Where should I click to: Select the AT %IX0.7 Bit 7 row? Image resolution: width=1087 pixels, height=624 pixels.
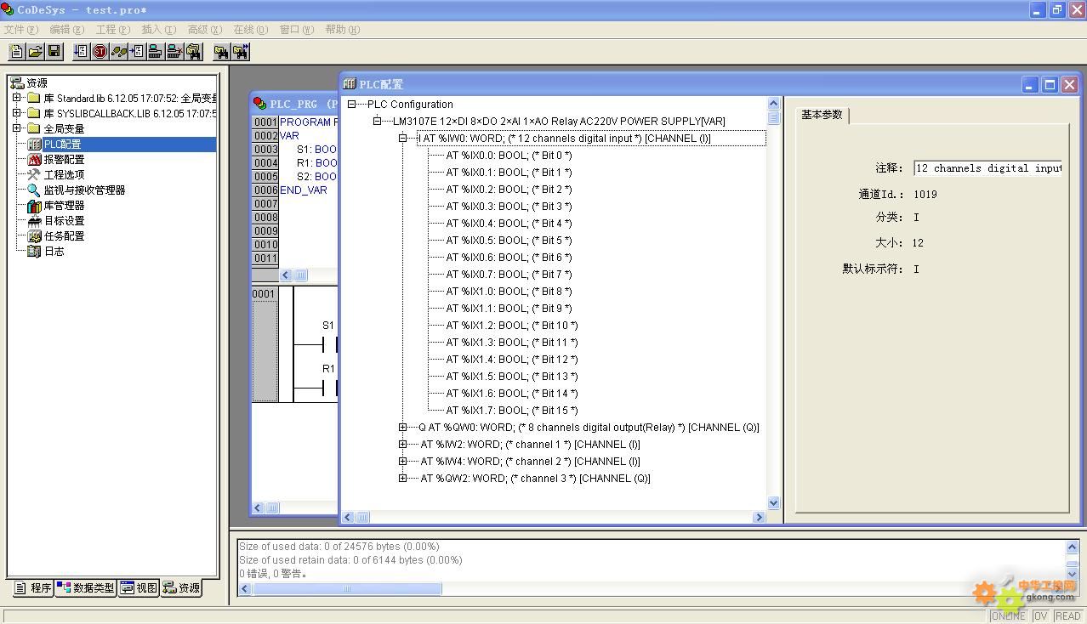[509, 274]
